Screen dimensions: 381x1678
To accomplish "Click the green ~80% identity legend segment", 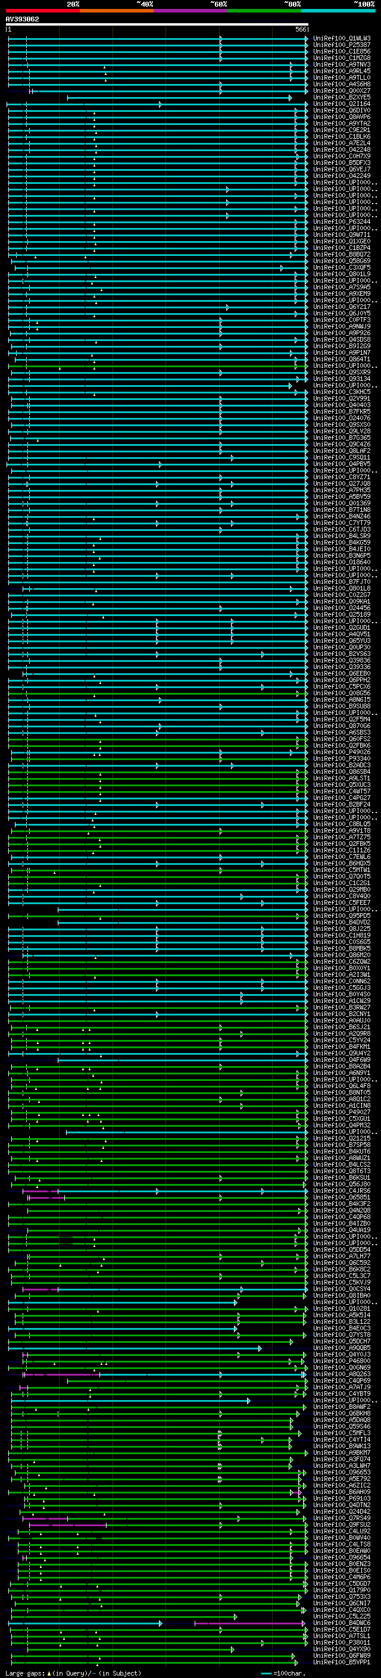I will click(x=264, y=11).
